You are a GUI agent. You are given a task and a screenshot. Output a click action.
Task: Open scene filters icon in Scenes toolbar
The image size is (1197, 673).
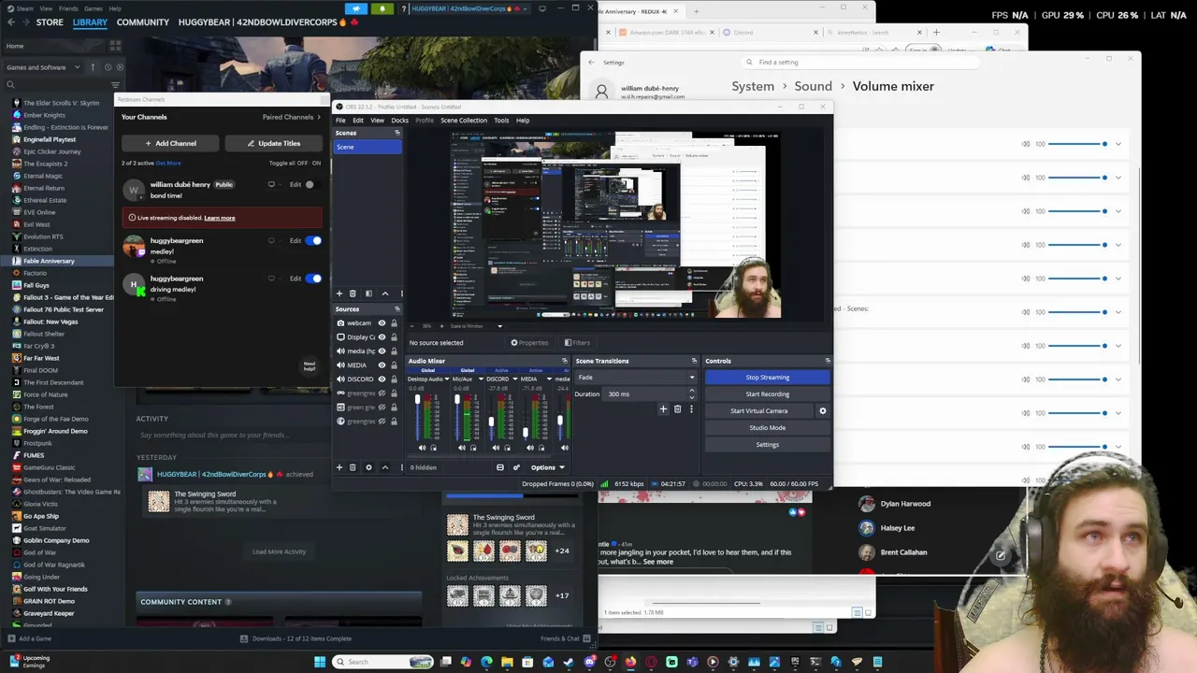[x=368, y=294]
